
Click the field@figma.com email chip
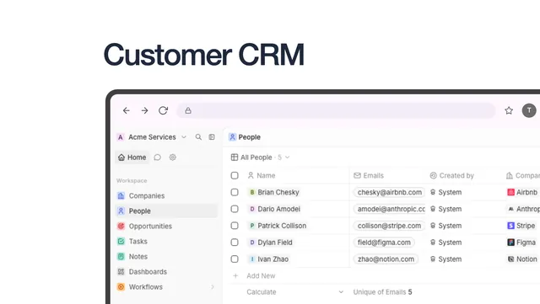(x=384, y=243)
